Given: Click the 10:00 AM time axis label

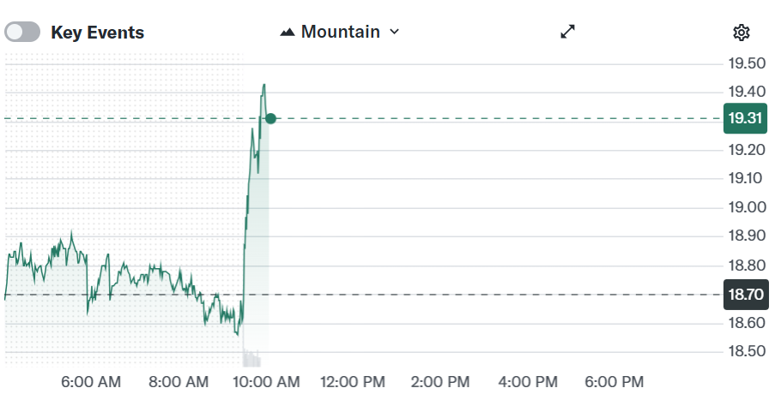Looking at the screenshot, I should coord(266,382).
